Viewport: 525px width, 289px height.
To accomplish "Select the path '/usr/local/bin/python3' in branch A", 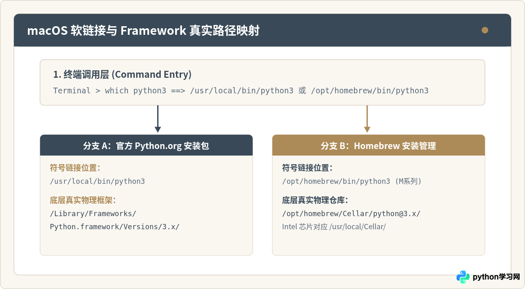I will (97, 181).
